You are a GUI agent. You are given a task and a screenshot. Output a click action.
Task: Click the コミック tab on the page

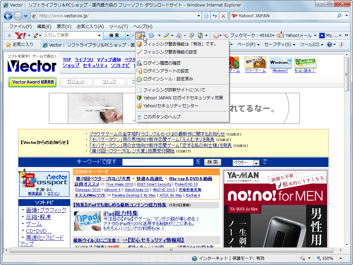(109, 82)
